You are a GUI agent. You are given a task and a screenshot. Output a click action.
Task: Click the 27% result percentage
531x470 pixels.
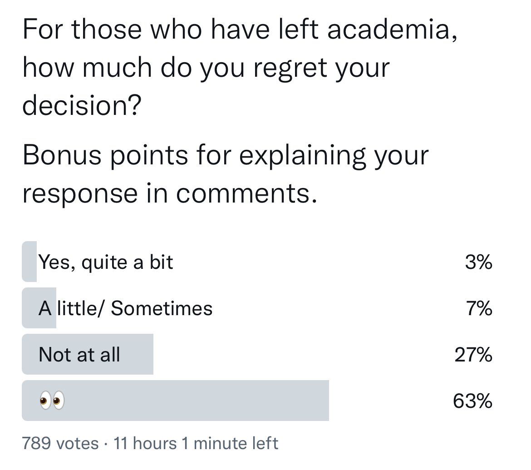coord(473,355)
